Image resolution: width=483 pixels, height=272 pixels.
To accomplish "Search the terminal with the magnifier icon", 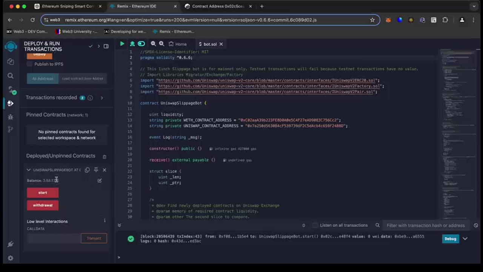I will click(377, 225).
